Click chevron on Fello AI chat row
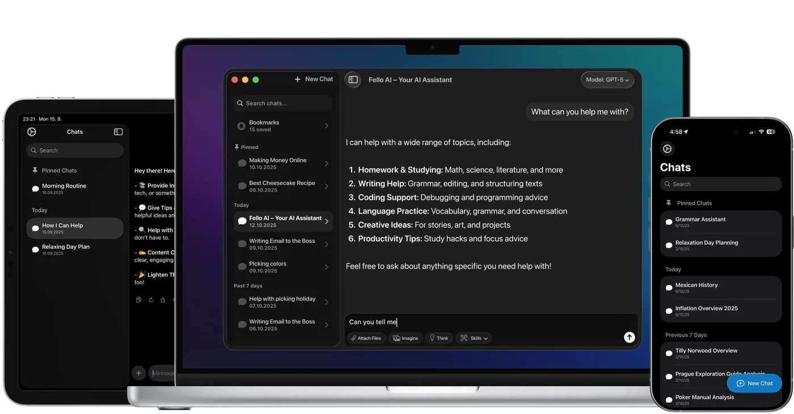 327,221
